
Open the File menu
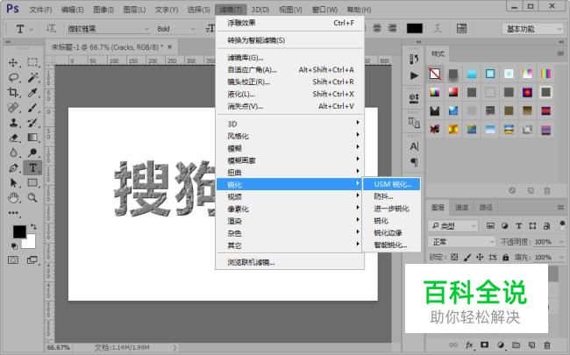point(40,10)
